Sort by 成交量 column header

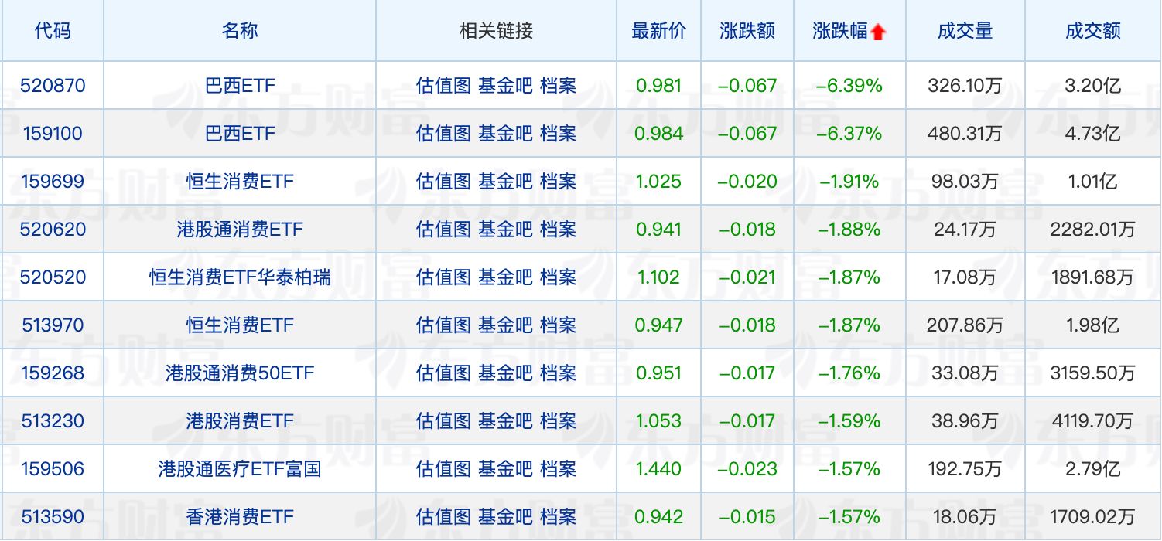pyautogui.click(x=964, y=31)
